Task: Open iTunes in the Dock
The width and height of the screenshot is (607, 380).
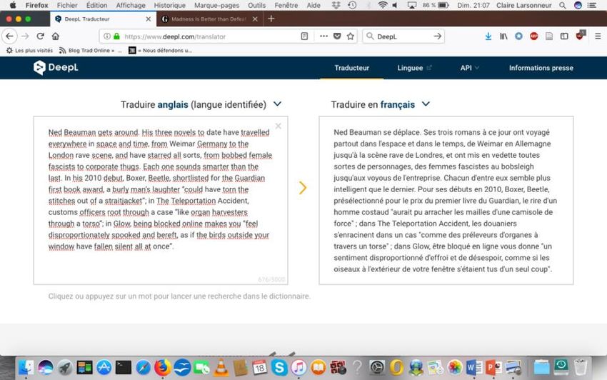Action: coord(299,367)
